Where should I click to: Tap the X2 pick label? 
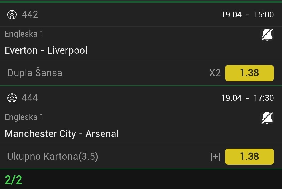click(215, 73)
